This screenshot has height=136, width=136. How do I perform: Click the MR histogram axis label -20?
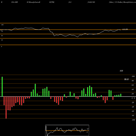[133, 103]
